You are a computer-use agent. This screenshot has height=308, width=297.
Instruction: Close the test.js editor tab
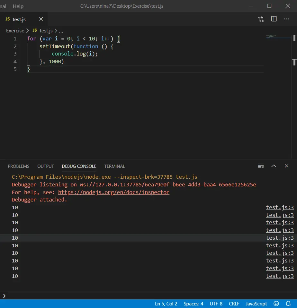point(41,19)
